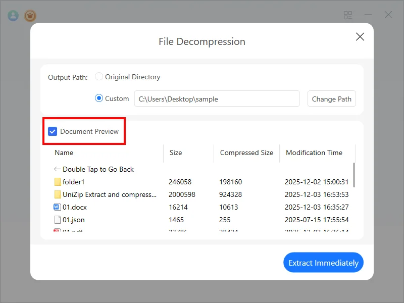The width and height of the screenshot is (404, 303).
Task: Select the Custom output path option
Action: 99,98
